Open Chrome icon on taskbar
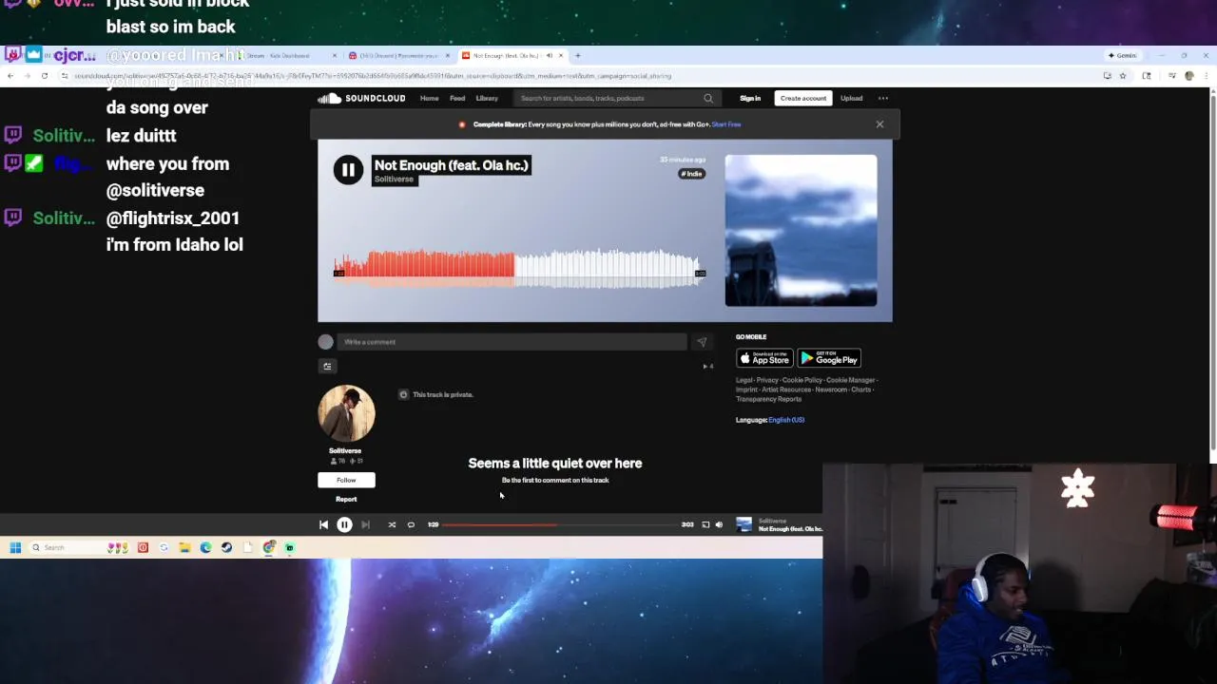The height and width of the screenshot is (684, 1217). click(x=269, y=547)
